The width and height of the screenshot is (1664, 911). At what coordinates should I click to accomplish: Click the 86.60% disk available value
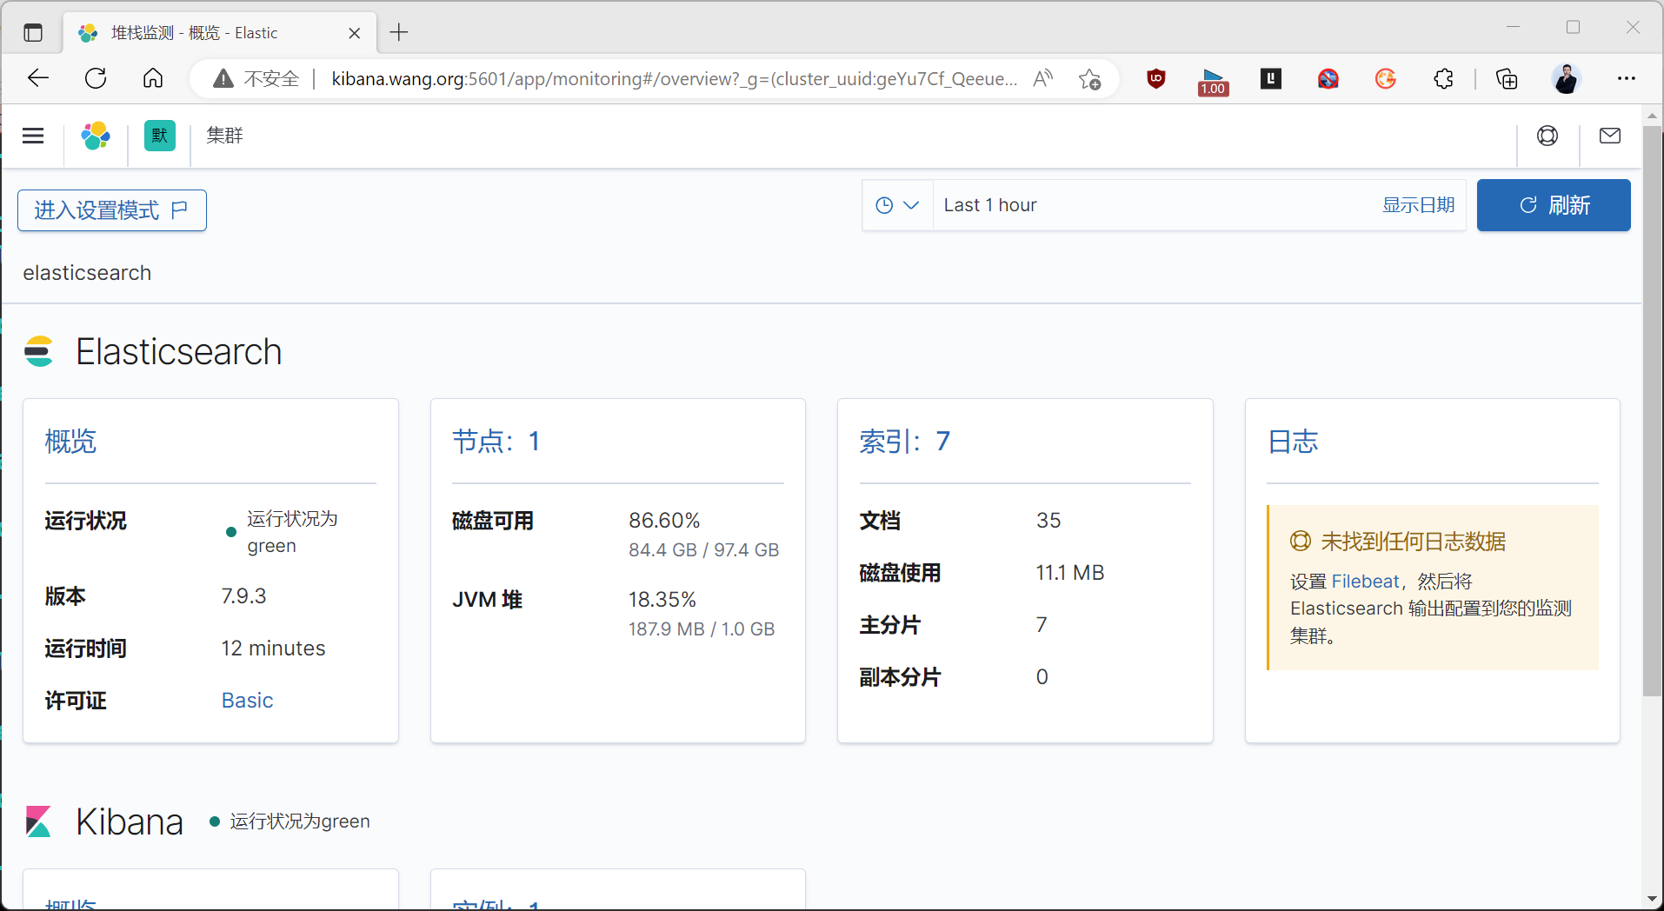pos(664,521)
